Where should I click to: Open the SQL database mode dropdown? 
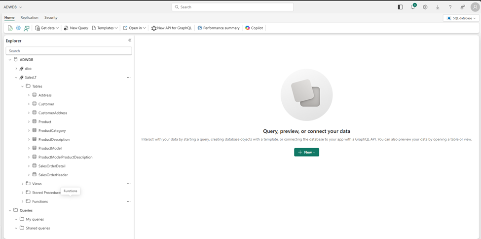click(461, 18)
